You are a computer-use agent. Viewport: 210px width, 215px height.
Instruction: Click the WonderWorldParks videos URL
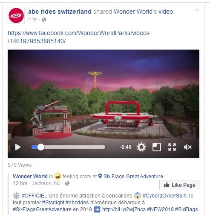pyautogui.click(x=78, y=37)
